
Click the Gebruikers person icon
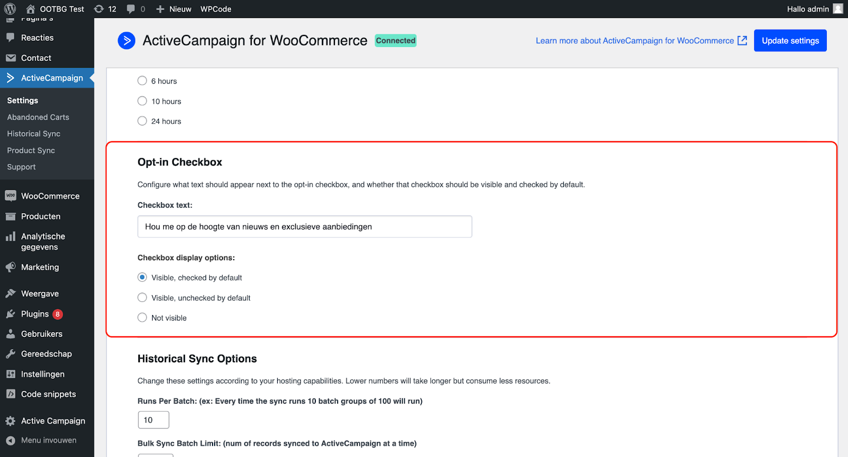11,334
